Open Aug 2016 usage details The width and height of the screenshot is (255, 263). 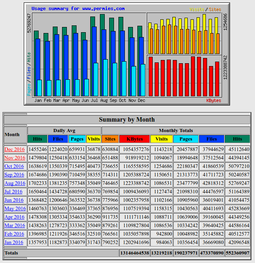click(x=15, y=183)
